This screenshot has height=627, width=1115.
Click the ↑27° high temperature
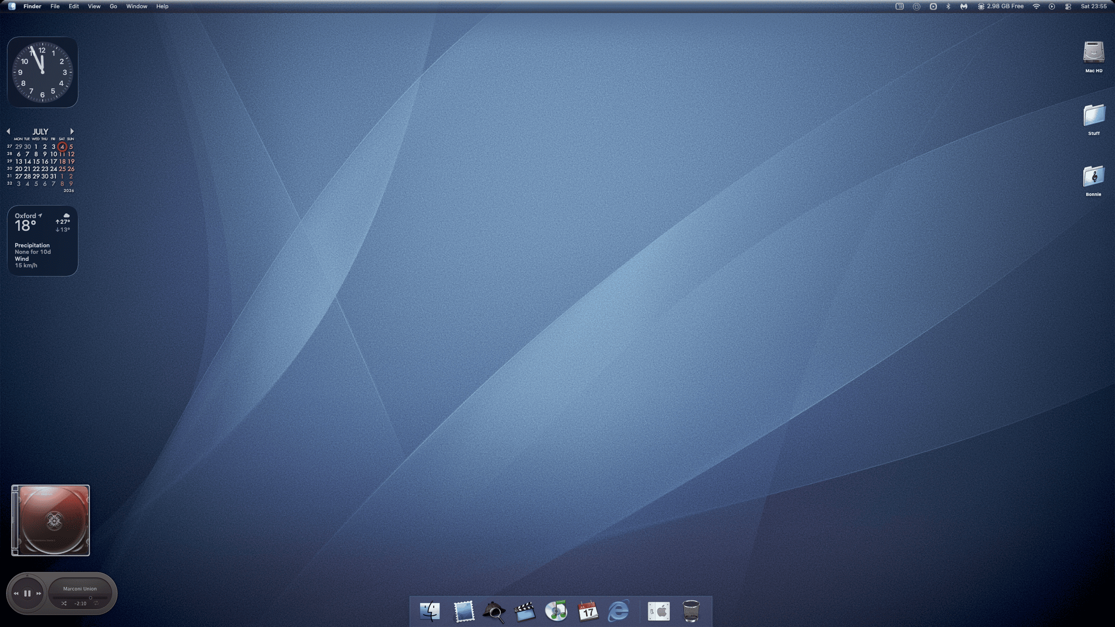(x=63, y=222)
